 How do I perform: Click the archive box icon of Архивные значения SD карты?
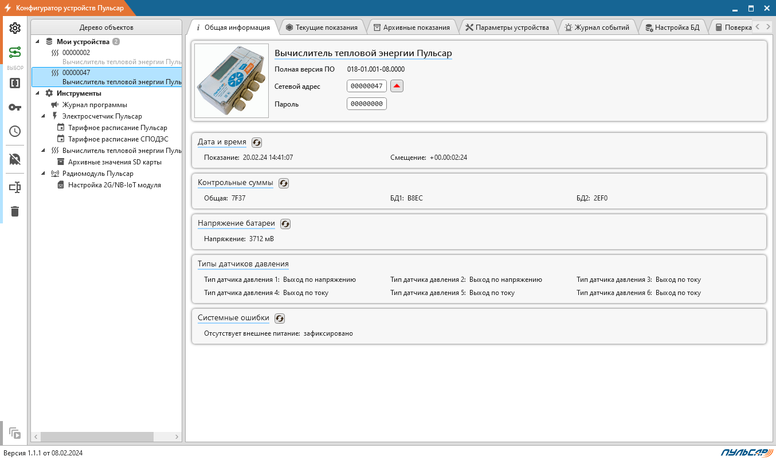tap(61, 162)
